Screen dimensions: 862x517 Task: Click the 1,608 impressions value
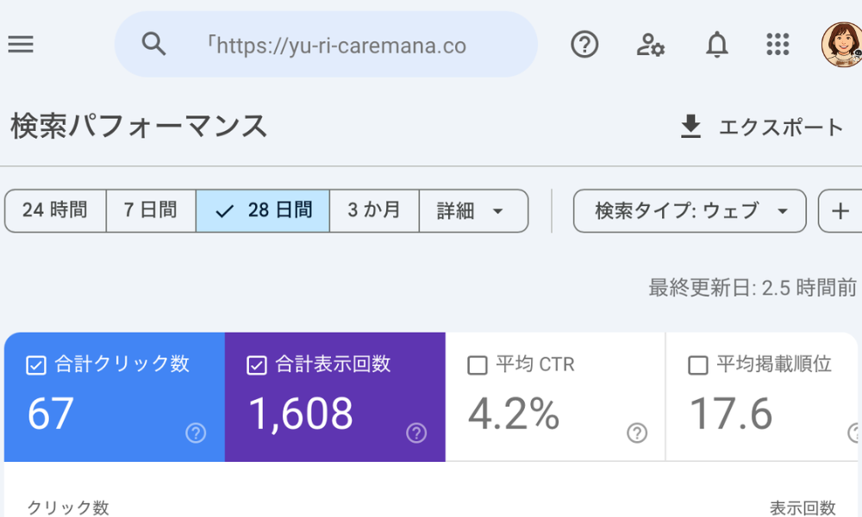pos(301,414)
